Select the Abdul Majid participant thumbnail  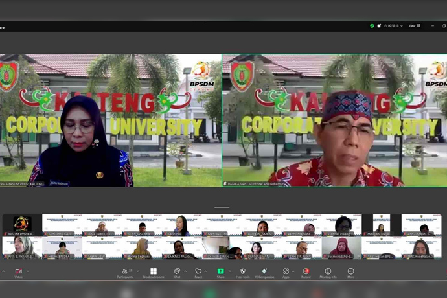point(421,225)
